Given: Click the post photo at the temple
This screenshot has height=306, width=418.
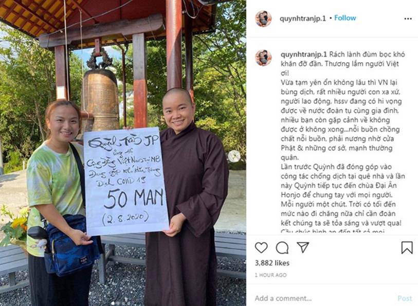Looking at the screenshot, I should tap(123, 153).
